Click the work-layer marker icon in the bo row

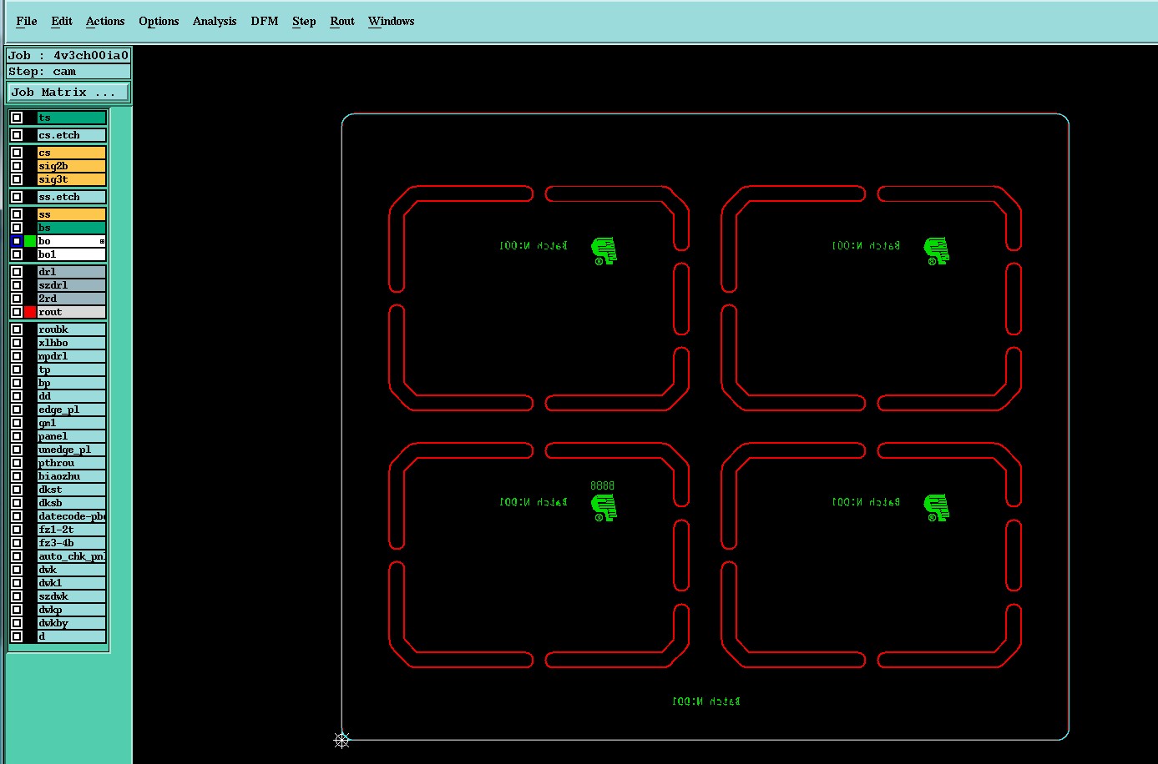[102, 241]
